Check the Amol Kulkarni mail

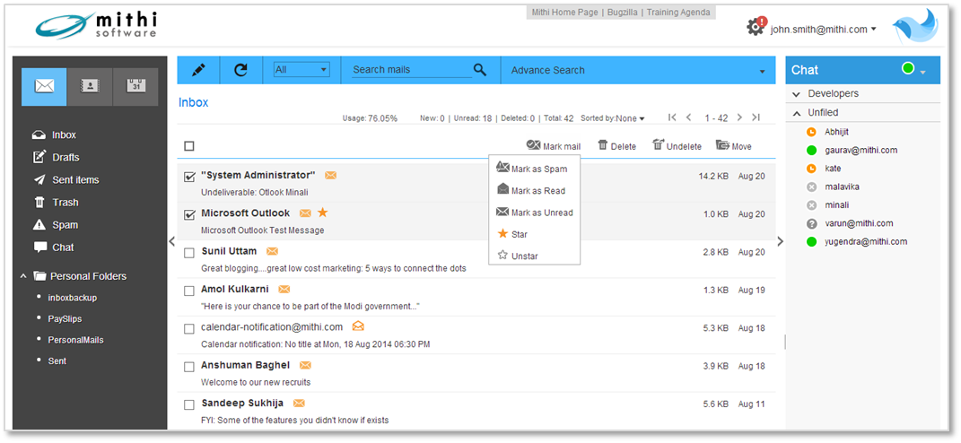(189, 291)
